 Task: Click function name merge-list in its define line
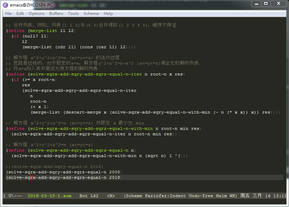pos(43,31)
